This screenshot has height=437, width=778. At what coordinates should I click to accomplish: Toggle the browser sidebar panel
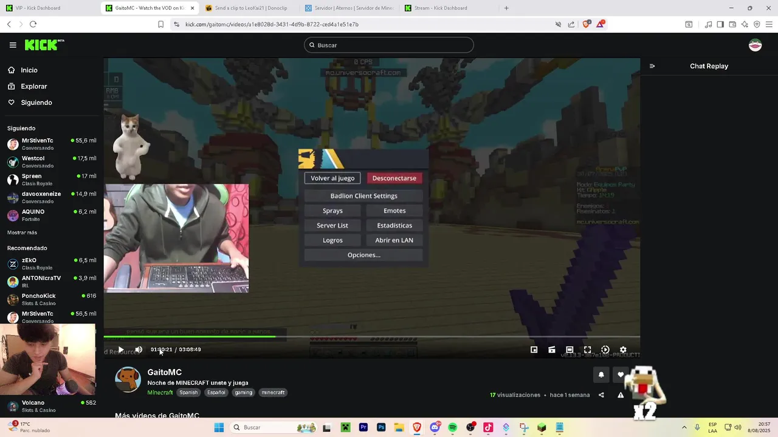[720, 24]
